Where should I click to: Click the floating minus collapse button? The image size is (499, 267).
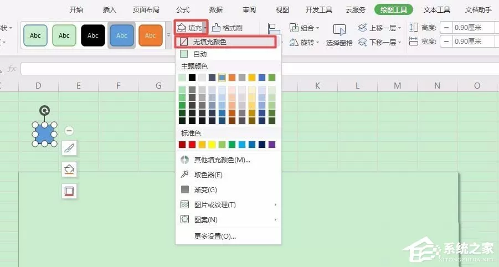click(69, 131)
